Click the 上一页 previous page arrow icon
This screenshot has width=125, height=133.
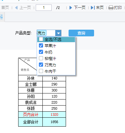(x=16, y=8)
